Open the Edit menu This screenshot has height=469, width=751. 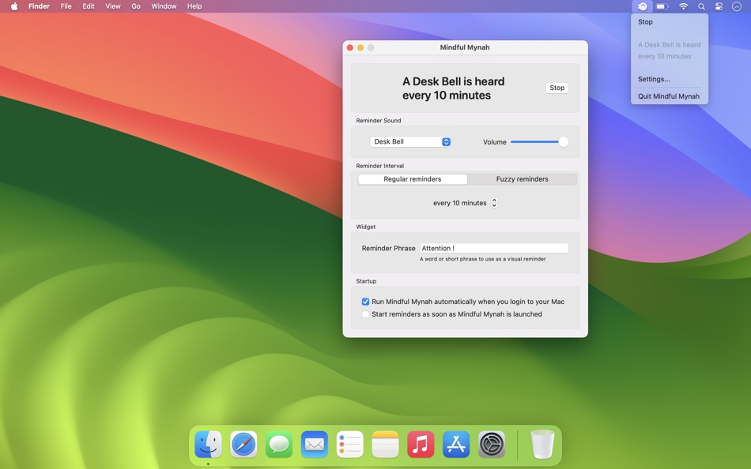point(89,6)
